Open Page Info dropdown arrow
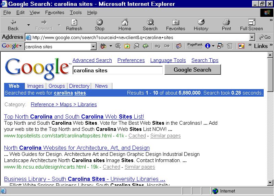Image resolution: width=274 pixels, height=196 pixels. pyautogui.click(x=213, y=46)
